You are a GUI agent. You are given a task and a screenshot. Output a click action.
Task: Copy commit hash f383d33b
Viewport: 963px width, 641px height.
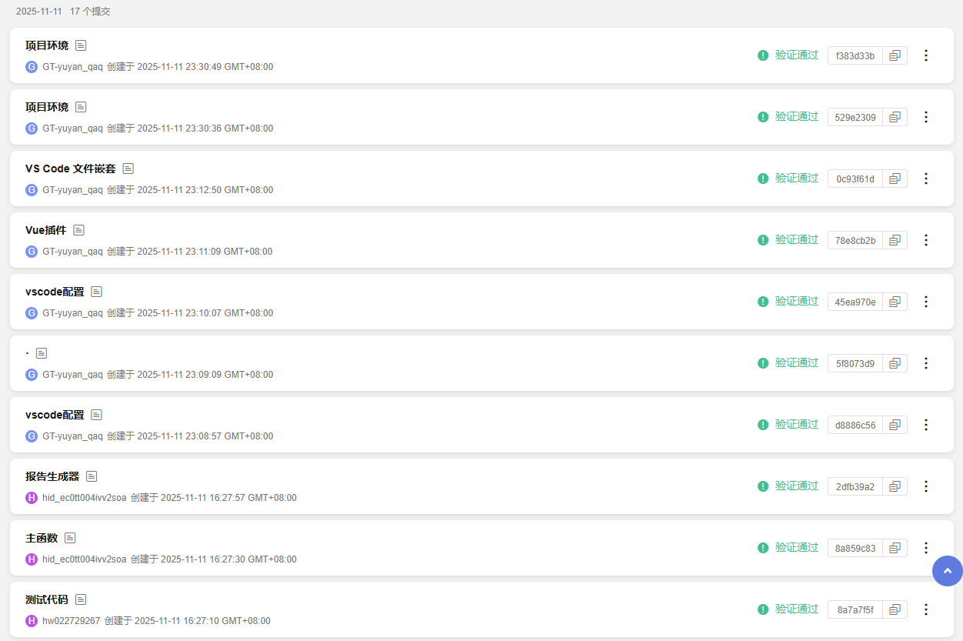(895, 55)
